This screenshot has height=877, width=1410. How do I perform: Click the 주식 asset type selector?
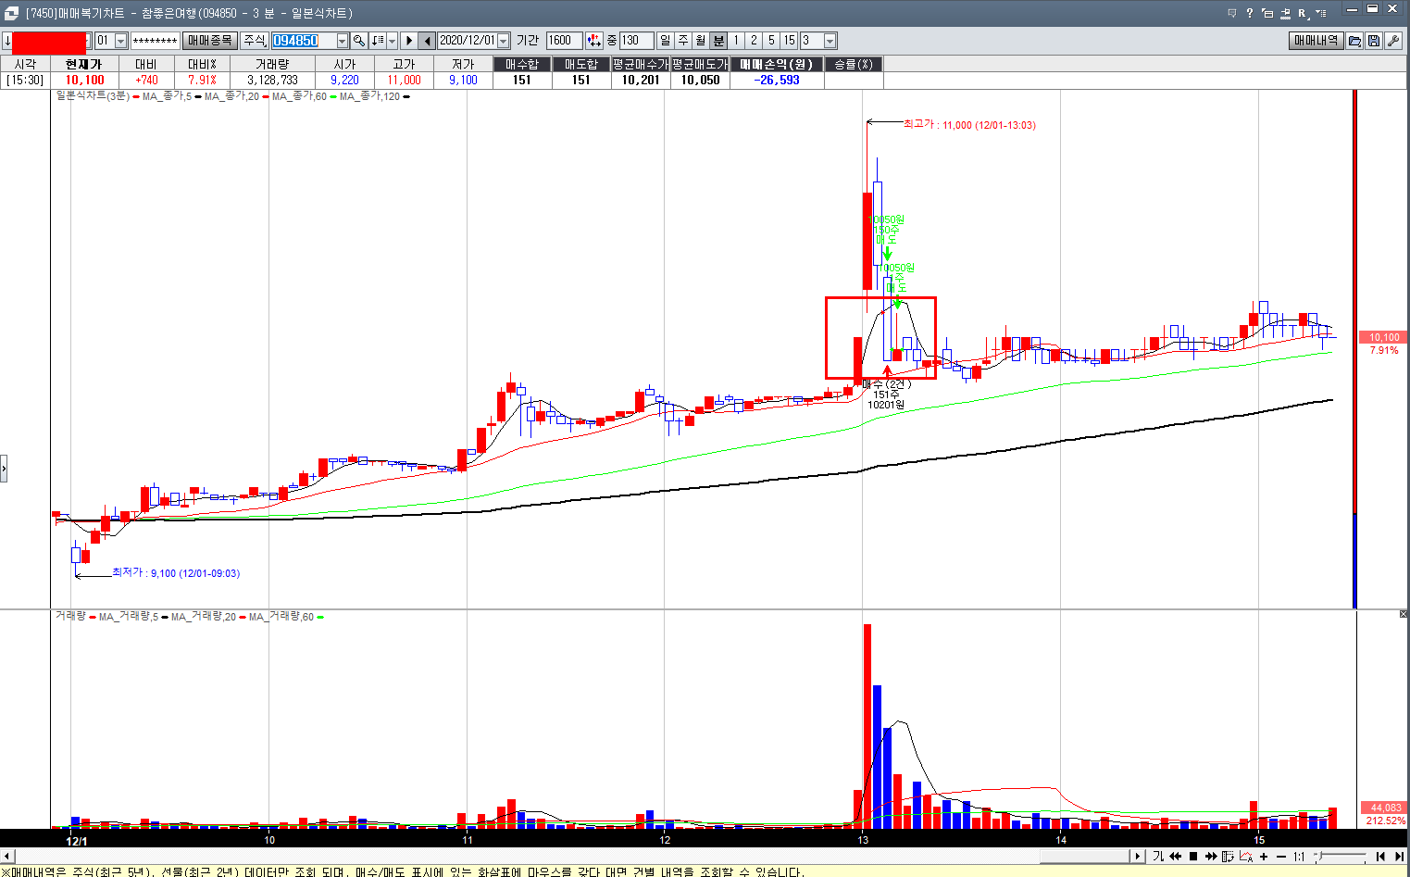255,41
